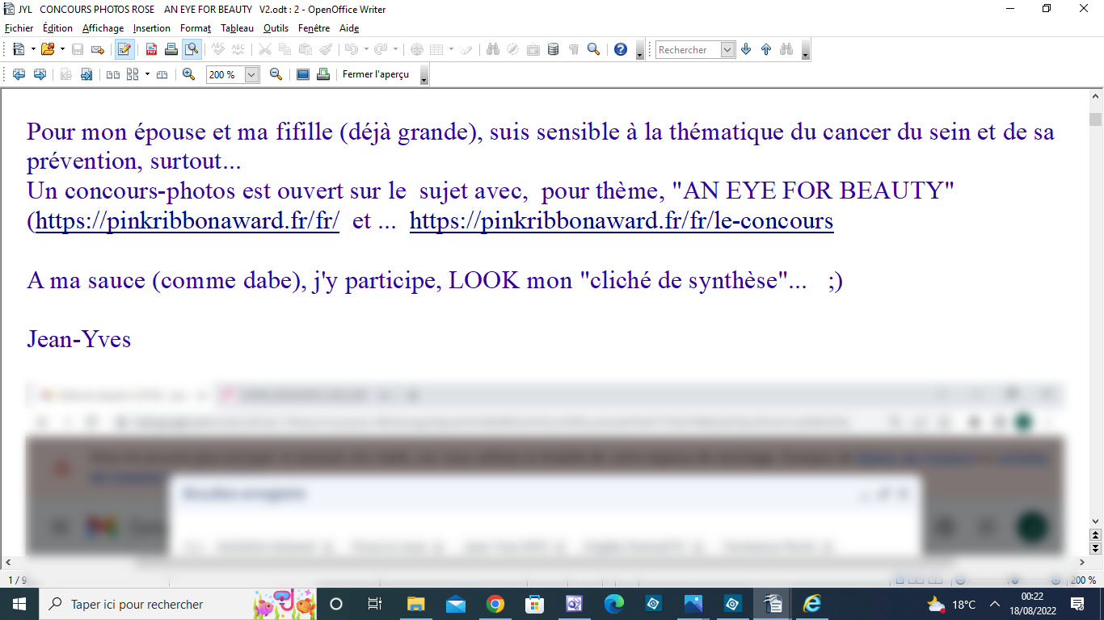
Task: Click the Save floppy disk icon
Action: click(78, 49)
